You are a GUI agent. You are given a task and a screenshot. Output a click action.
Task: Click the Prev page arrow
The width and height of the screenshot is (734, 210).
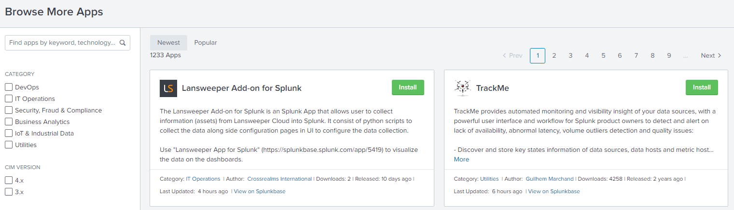(x=512, y=56)
